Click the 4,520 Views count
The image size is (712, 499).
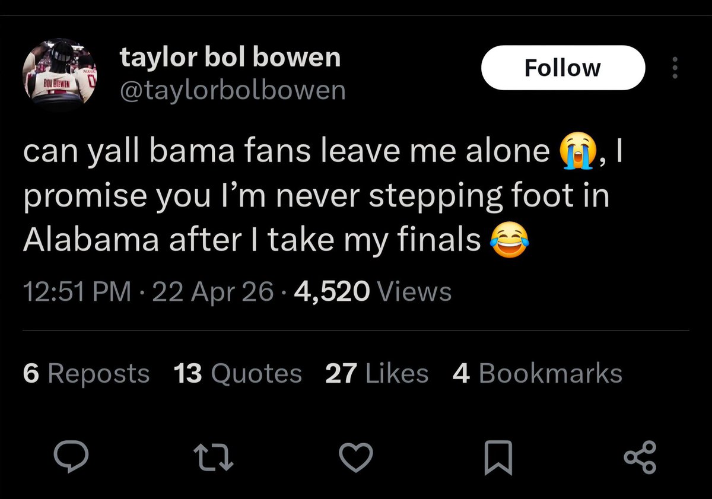[x=372, y=291]
